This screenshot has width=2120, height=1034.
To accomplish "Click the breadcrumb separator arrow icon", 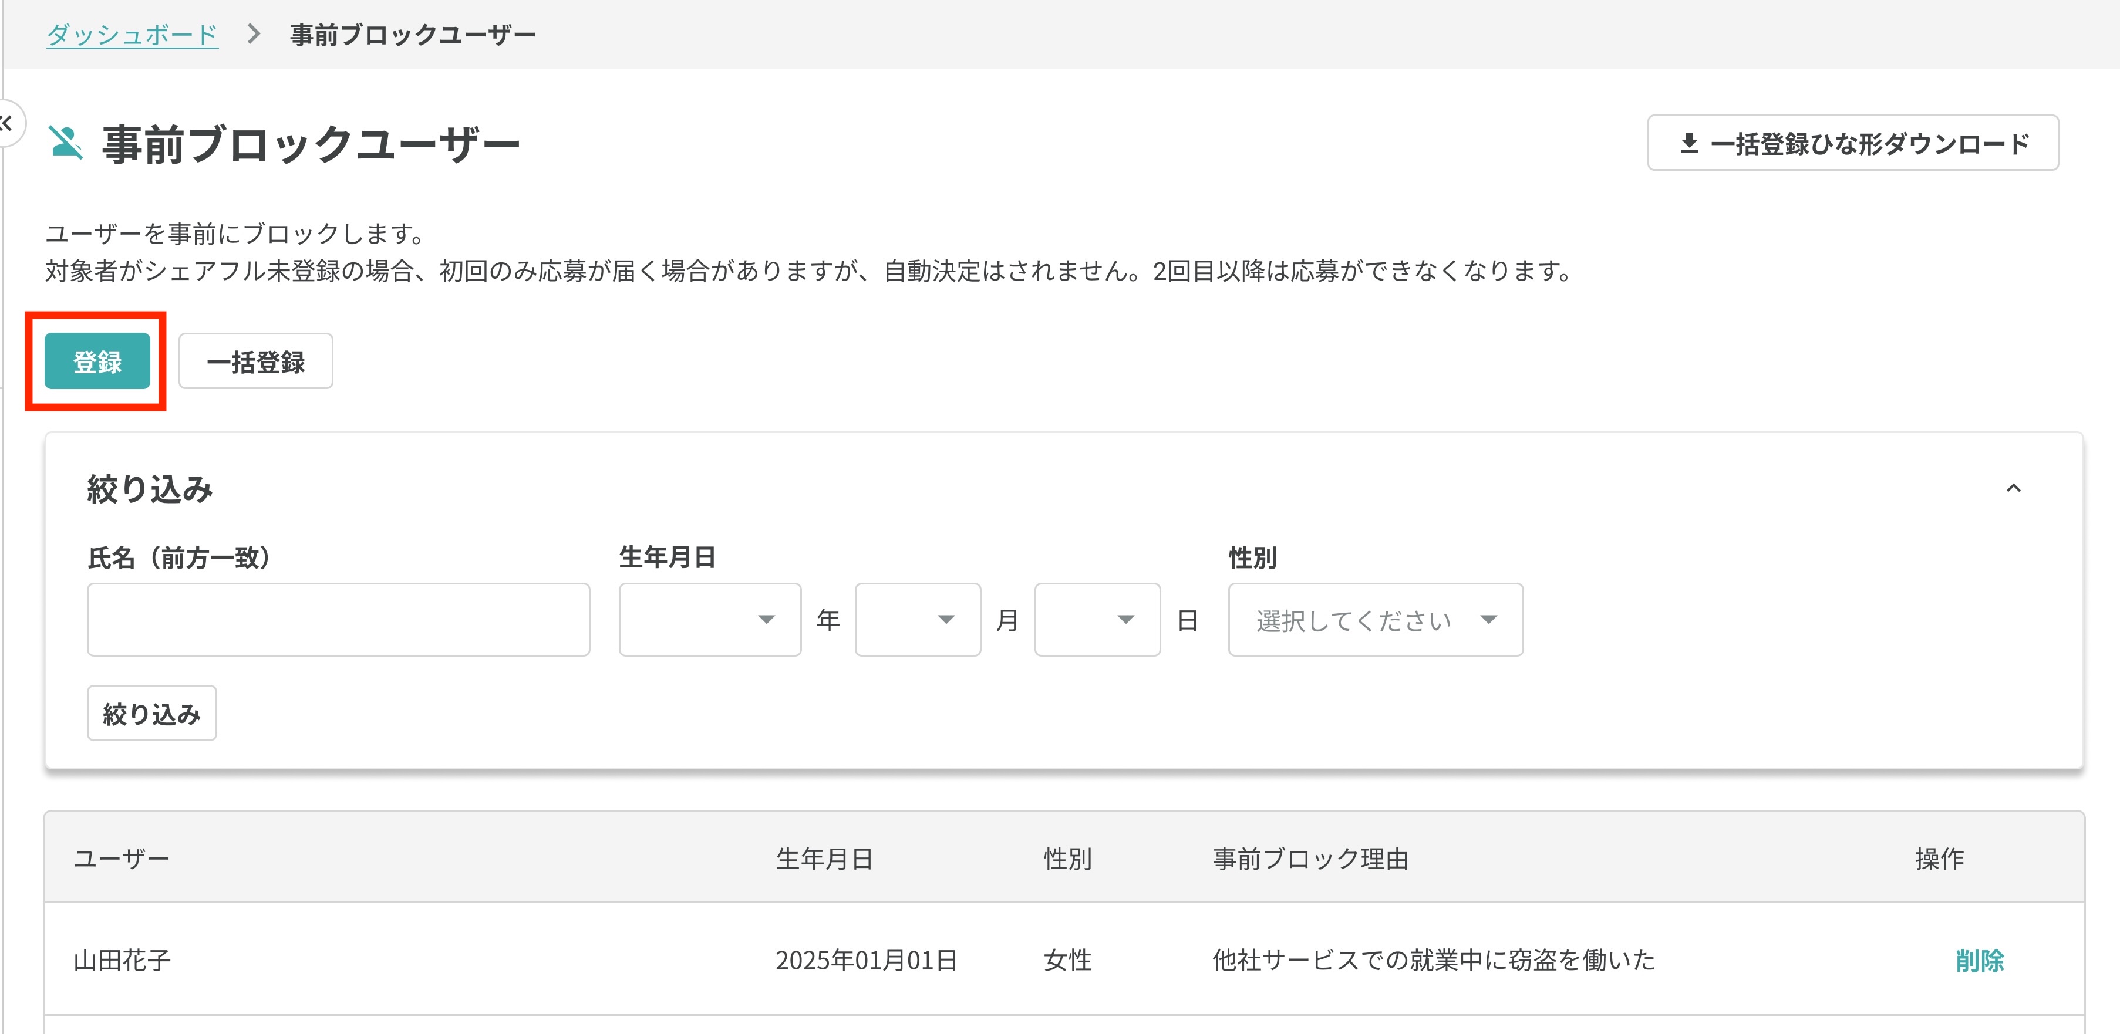I will (x=254, y=35).
